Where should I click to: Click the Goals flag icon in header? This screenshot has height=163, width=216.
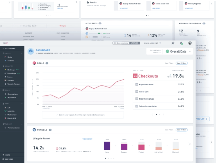point(34,63)
